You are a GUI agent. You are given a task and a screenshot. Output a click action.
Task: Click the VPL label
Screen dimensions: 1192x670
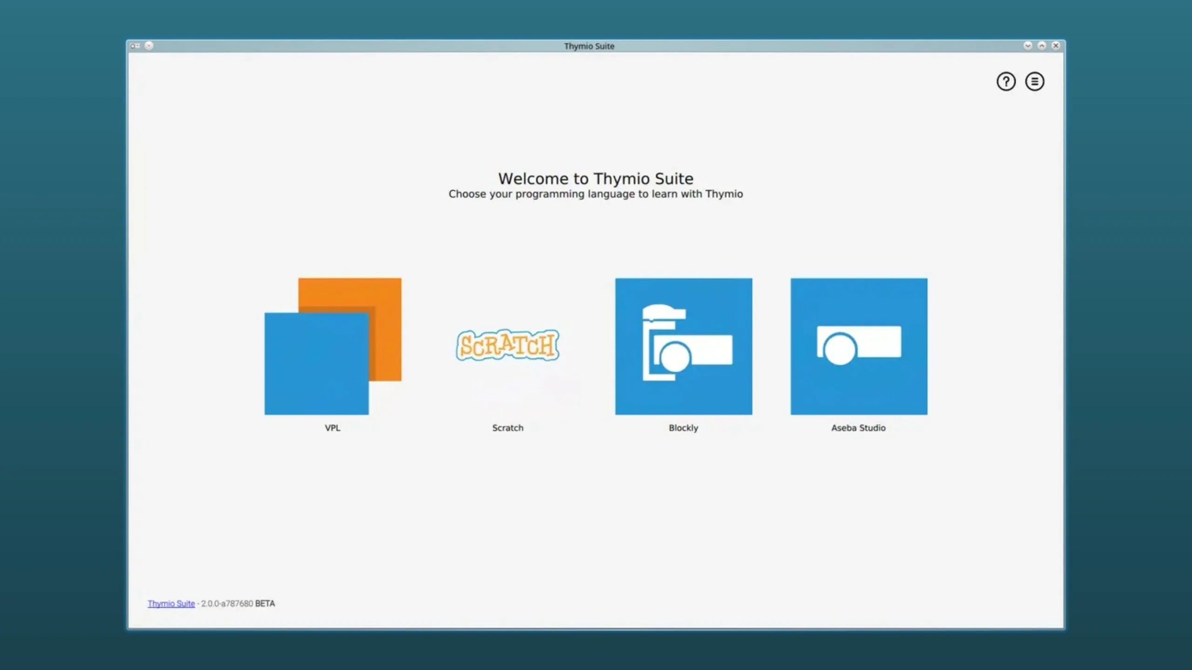[x=332, y=428]
